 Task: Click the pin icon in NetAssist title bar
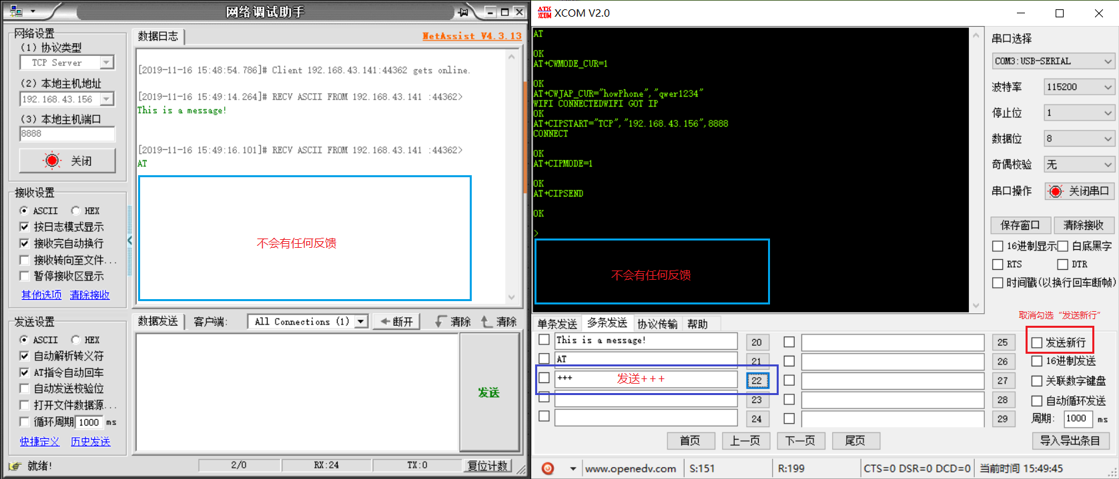pyautogui.click(x=463, y=12)
